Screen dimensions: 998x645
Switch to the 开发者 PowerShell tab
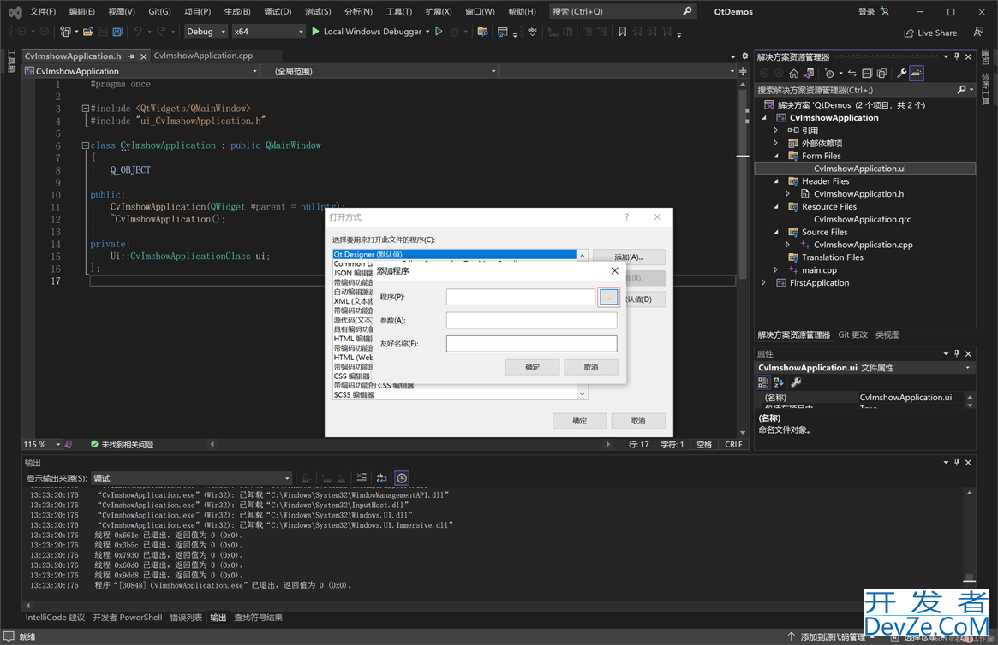[x=128, y=617]
